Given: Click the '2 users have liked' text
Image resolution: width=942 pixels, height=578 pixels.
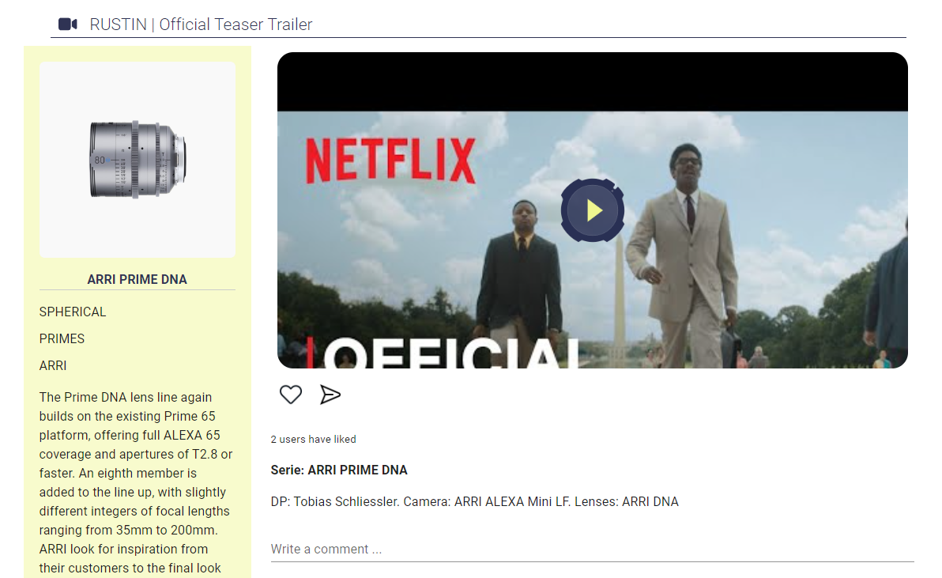Looking at the screenshot, I should 313,439.
